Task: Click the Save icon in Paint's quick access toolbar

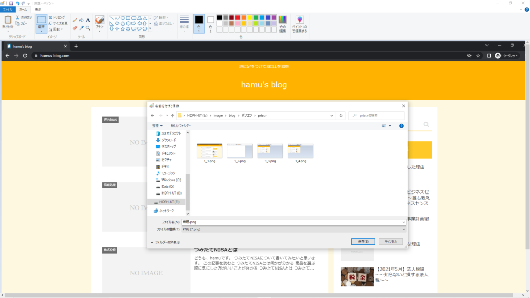Action: coord(11,3)
